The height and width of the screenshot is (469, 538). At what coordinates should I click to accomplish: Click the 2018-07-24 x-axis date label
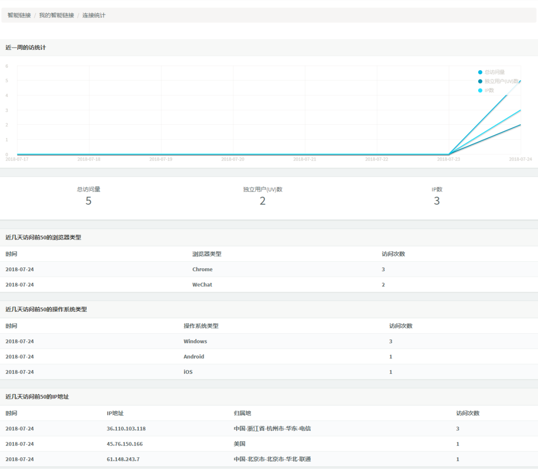tap(520, 159)
